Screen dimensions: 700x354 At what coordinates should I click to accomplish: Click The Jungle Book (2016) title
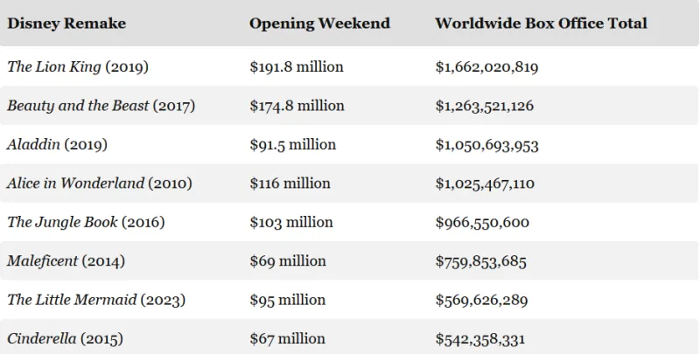tap(86, 222)
